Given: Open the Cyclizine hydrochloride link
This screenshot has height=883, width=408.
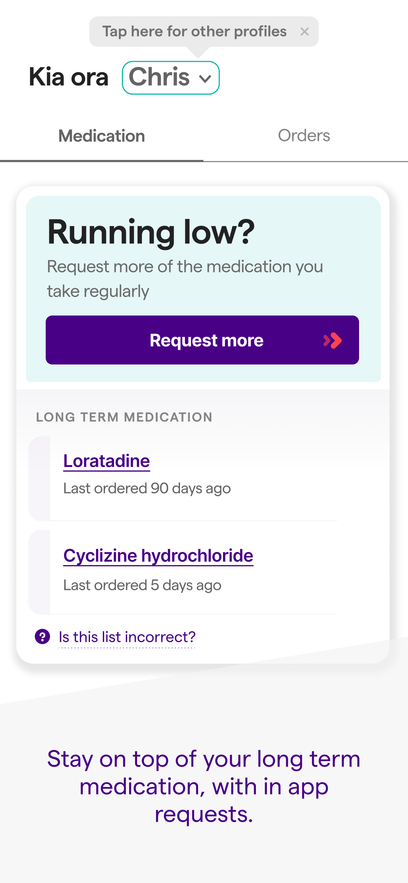Looking at the screenshot, I should click(158, 555).
